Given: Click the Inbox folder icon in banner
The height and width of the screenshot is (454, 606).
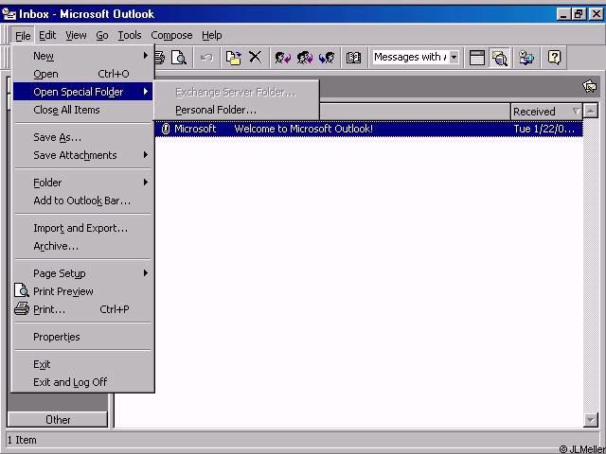Looking at the screenshot, I should click(589, 86).
